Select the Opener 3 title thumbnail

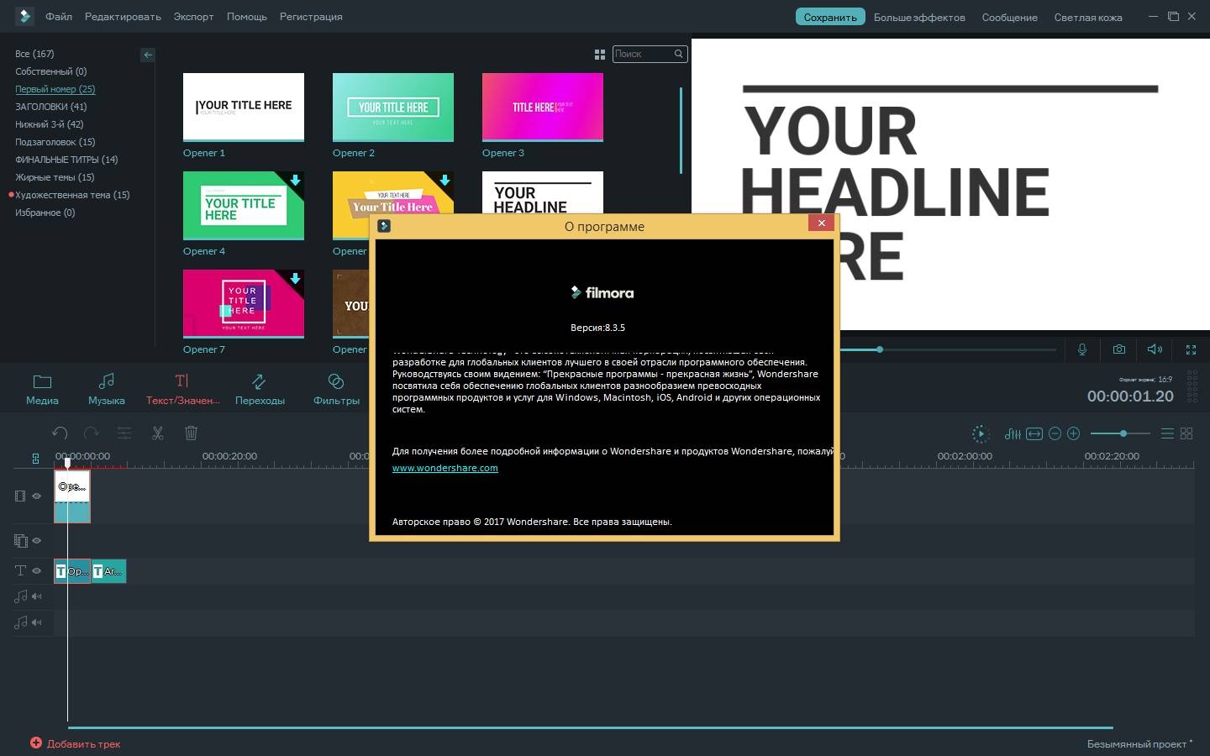[543, 107]
